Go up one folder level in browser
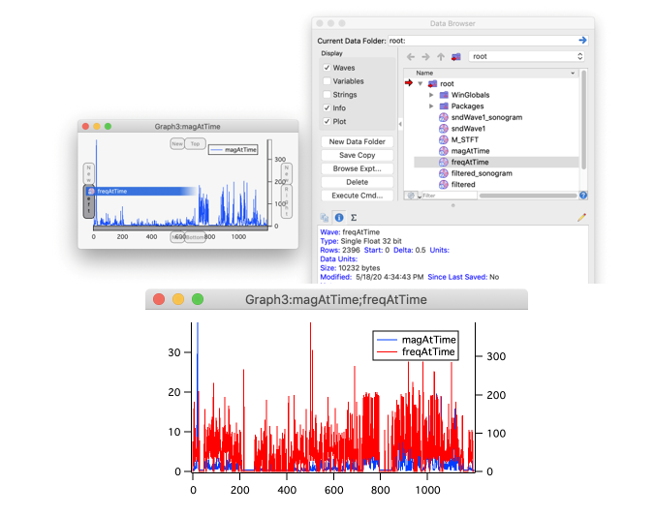This screenshot has width=655, height=515. (x=441, y=57)
